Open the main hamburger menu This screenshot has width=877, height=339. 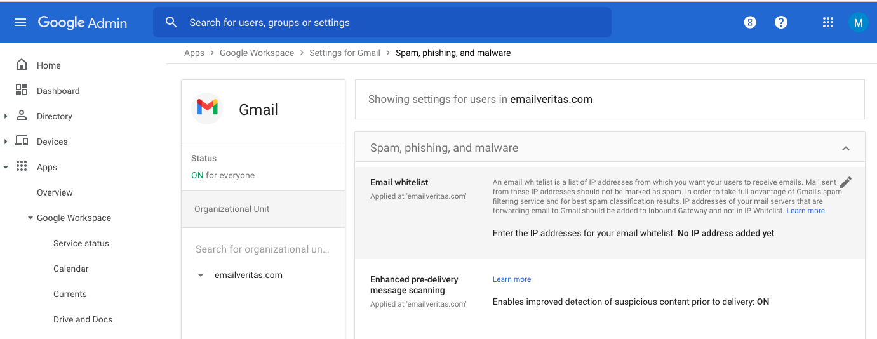20,22
